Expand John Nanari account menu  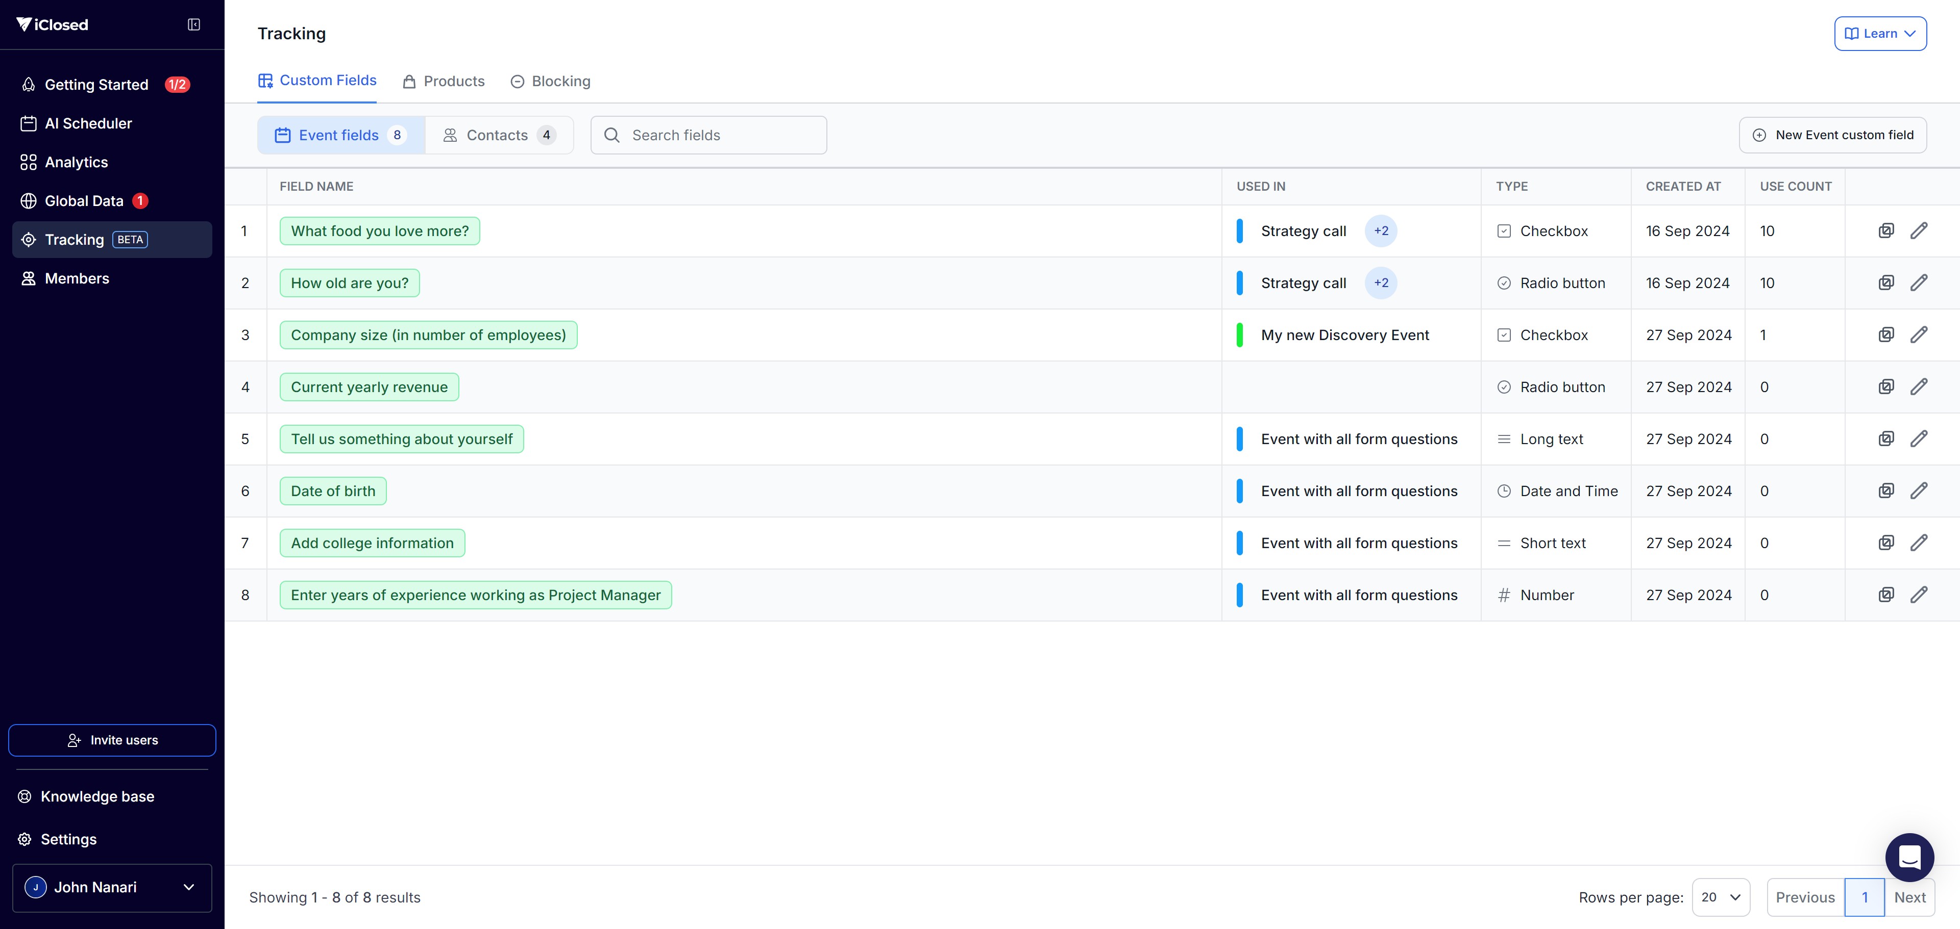tap(112, 887)
